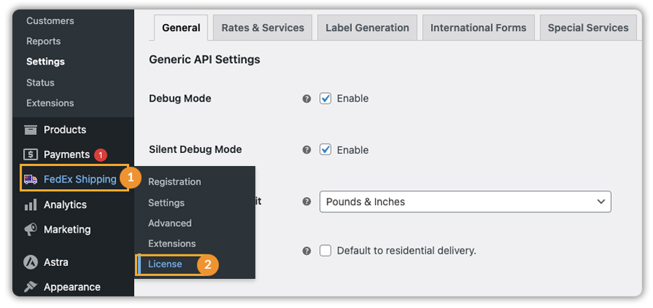Disable the Debug Mode checkbox

tap(326, 99)
